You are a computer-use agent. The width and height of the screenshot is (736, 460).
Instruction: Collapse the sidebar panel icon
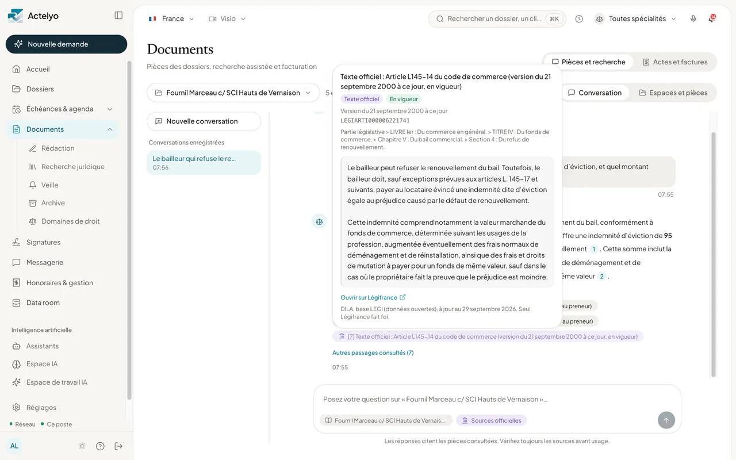118,16
